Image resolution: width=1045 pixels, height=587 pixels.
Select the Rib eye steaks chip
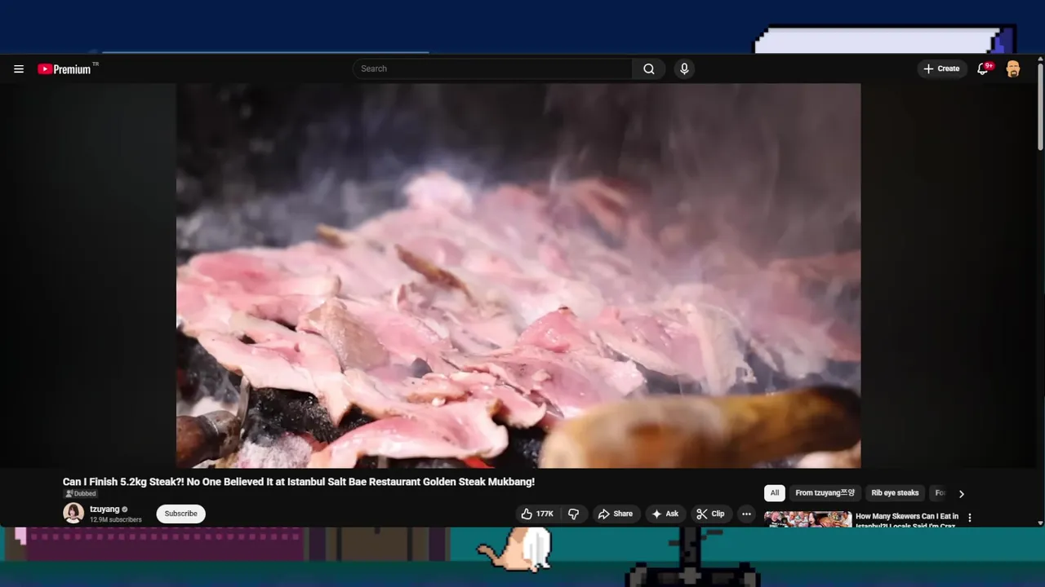point(895,493)
